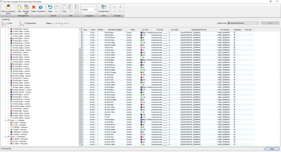Collapse the Group 2 Pneumatic tree node
The height and width of the screenshot is (152, 281).
[5, 137]
